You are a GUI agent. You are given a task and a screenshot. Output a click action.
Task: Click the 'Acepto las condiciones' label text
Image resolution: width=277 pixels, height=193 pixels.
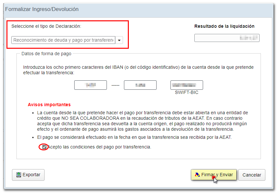[x=99, y=147]
